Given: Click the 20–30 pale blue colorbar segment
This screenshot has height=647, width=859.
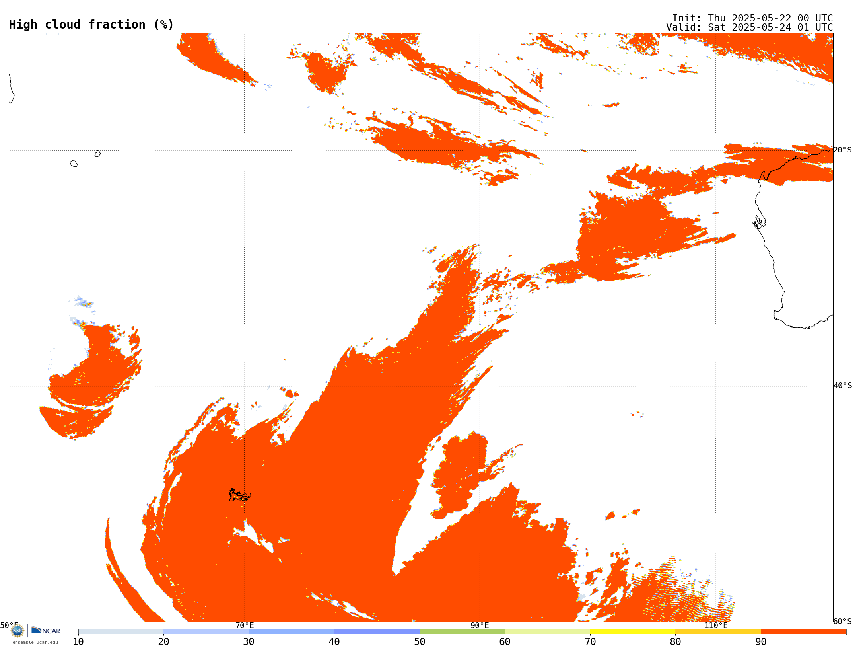Looking at the screenshot, I should click(x=206, y=632).
